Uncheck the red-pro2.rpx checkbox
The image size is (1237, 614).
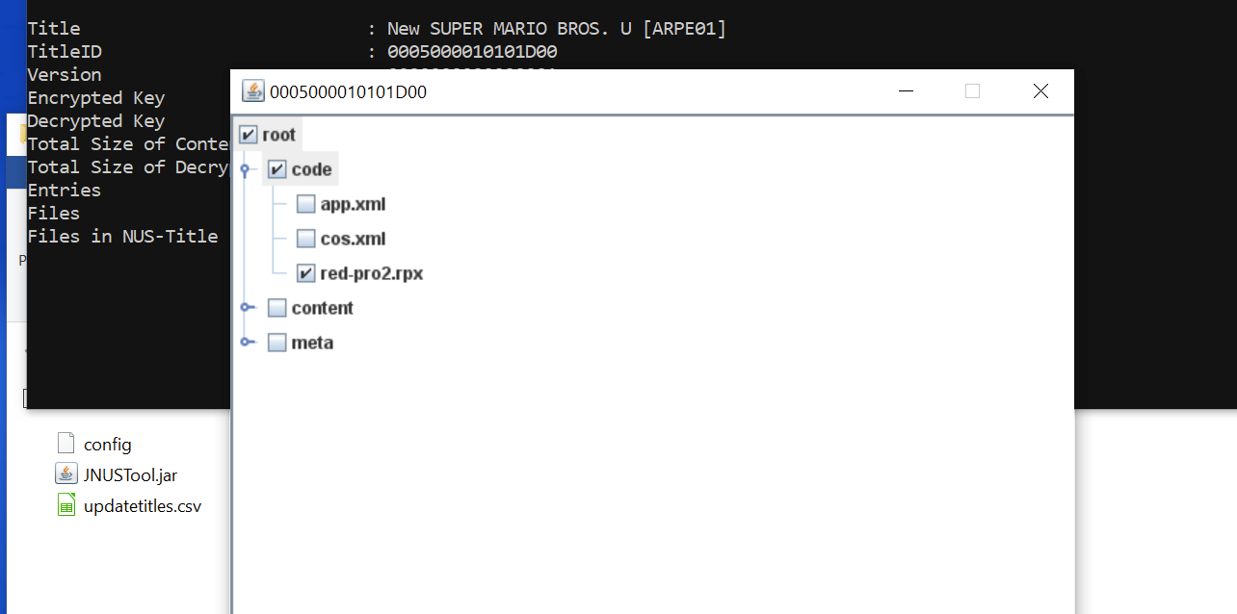(306, 273)
